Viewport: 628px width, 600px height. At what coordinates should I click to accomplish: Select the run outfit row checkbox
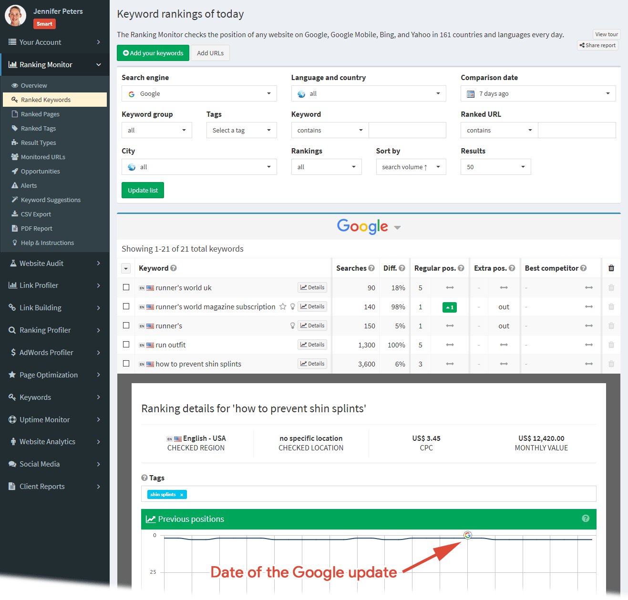[x=126, y=345]
